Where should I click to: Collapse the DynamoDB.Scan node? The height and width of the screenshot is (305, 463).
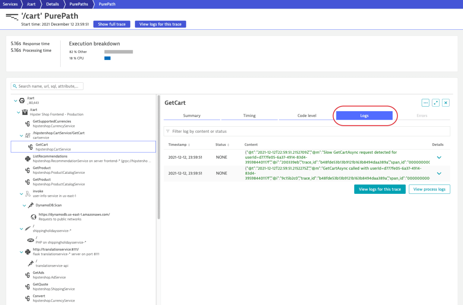pos(24,205)
